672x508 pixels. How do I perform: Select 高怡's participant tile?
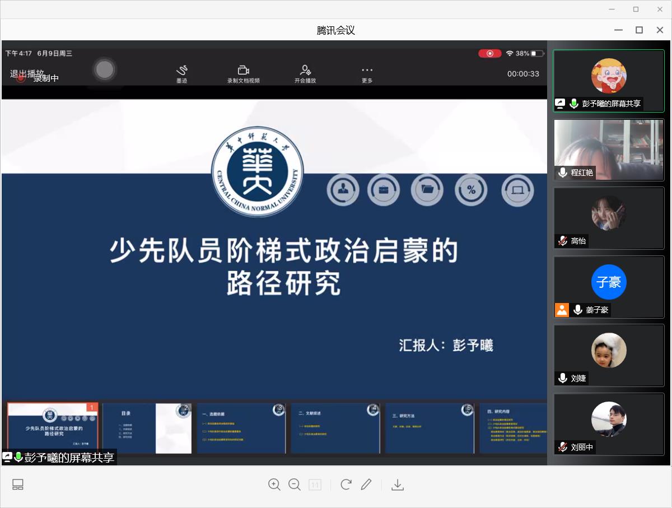tap(609, 218)
